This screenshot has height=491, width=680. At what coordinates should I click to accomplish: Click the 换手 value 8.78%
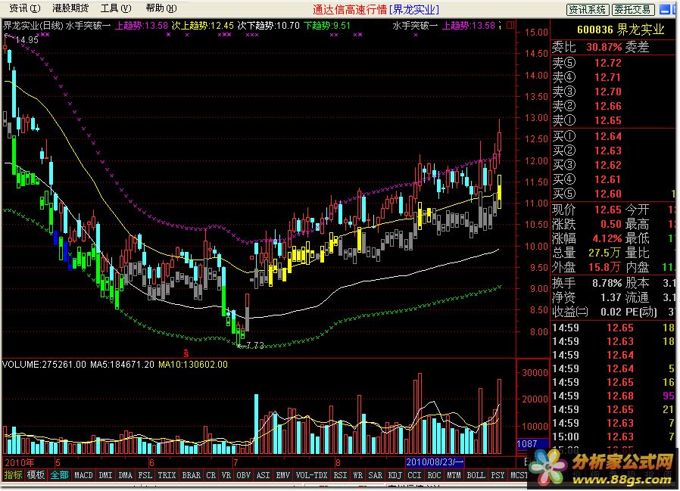[x=607, y=283]
